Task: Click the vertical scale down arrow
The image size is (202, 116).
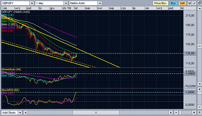Action: pyautogui.click(x=199, y=84)
